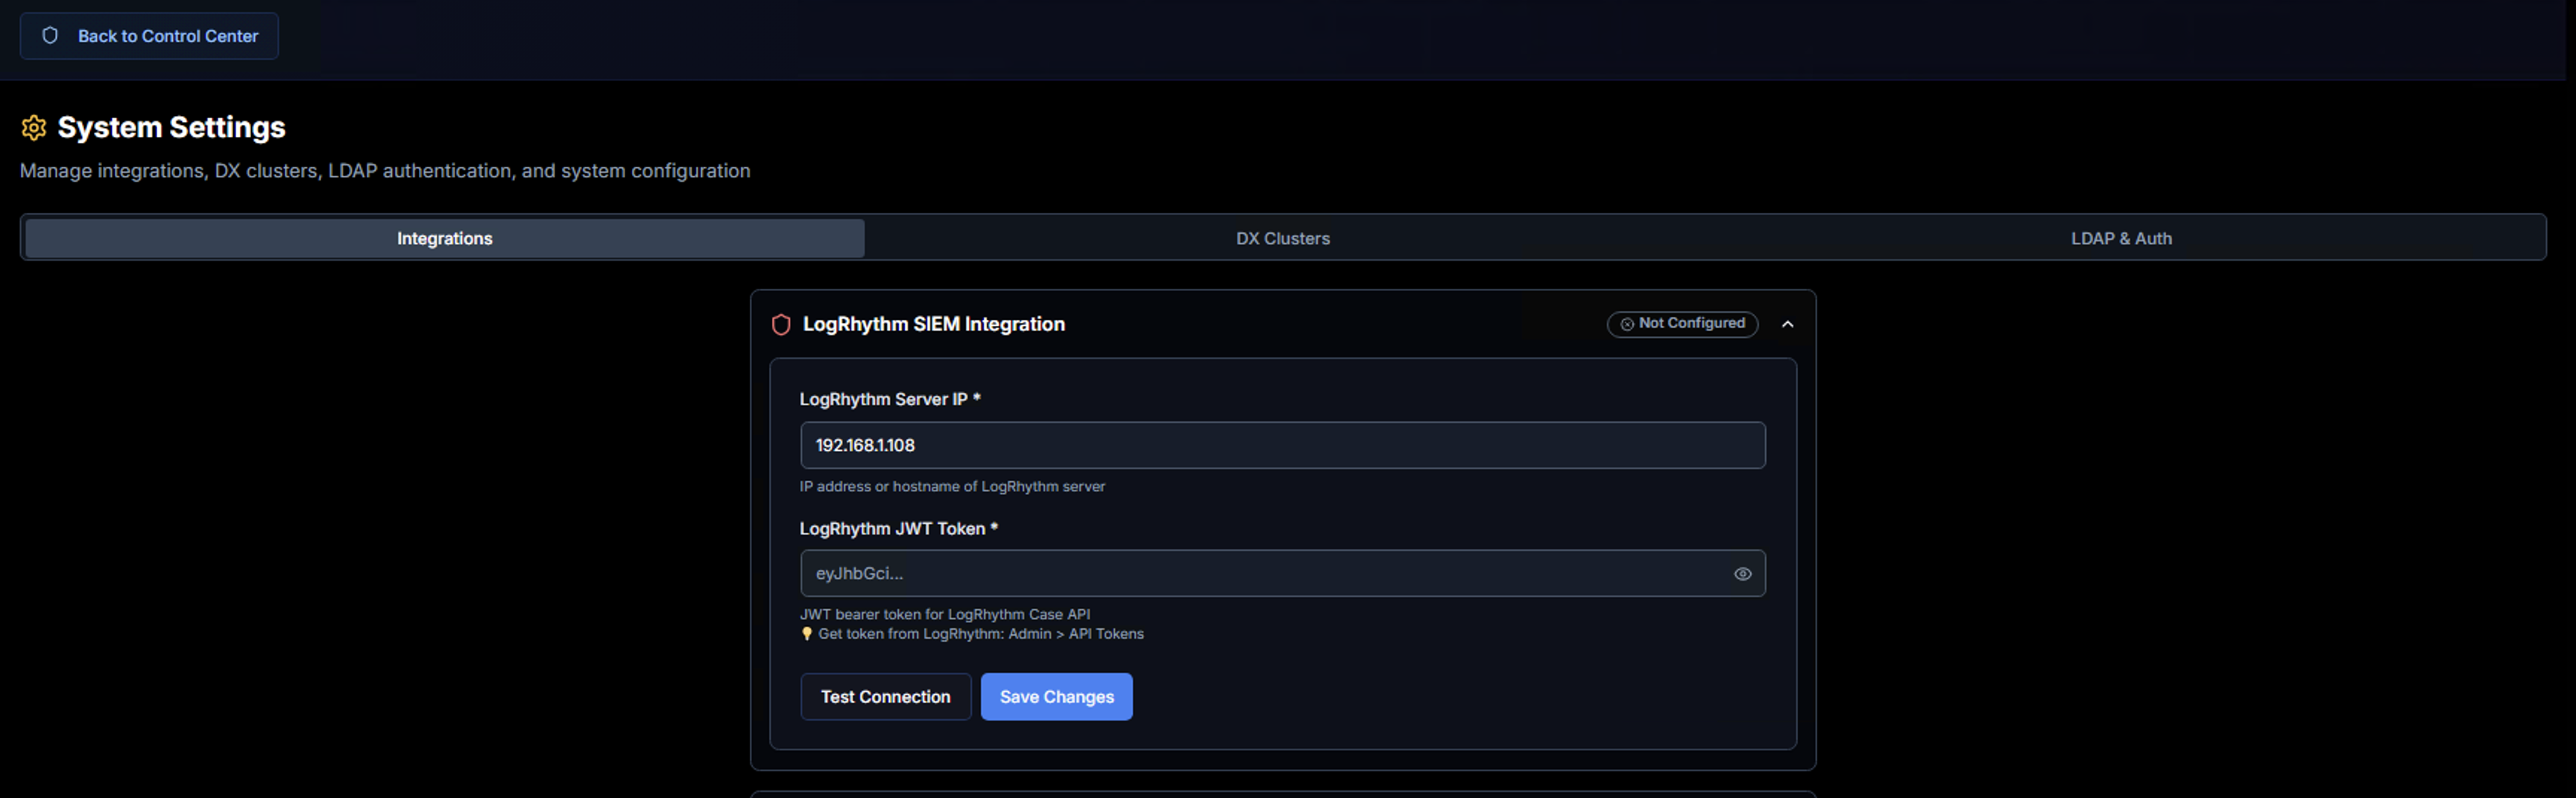The width and height of the screenshot is (2576, 798).
Task: Return via the Back to Control Center button
Action: tap(148, 35)
